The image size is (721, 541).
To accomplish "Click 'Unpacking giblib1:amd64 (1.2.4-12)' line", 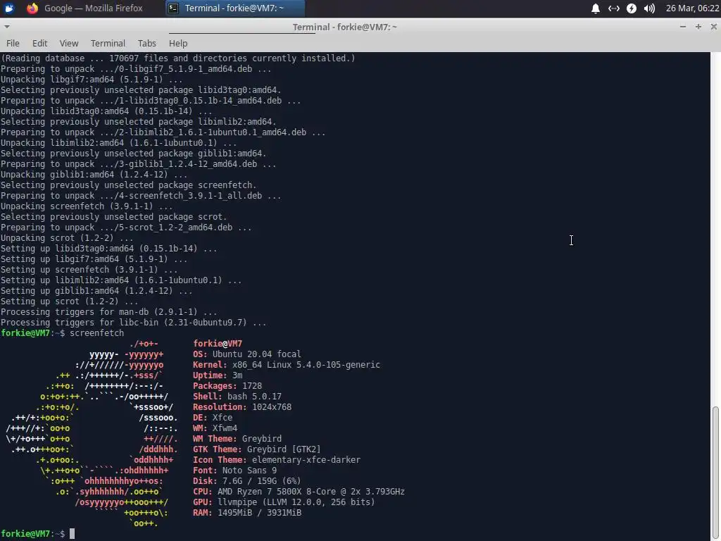I will point(94,175).
